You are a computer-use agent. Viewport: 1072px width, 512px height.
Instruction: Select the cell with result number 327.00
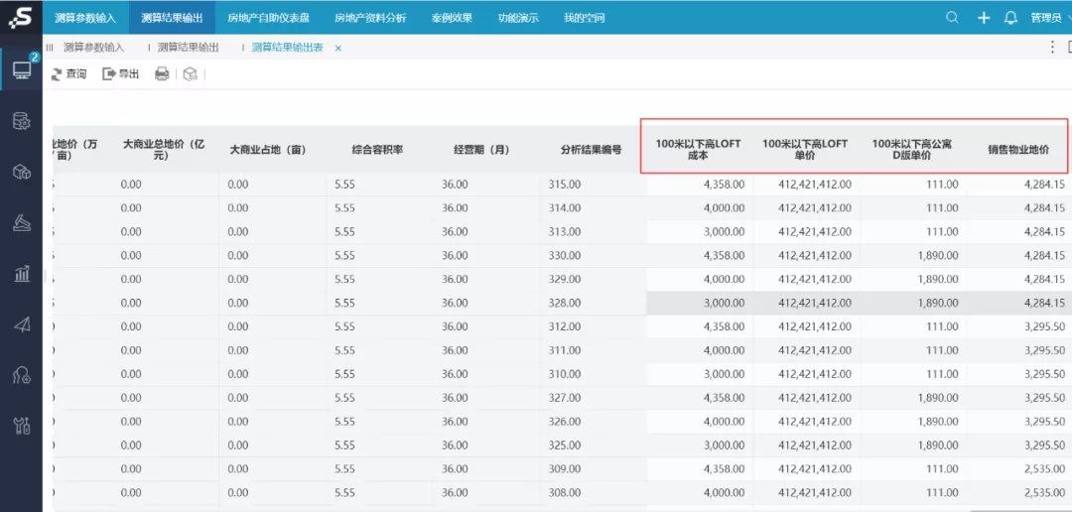[593, 398]
